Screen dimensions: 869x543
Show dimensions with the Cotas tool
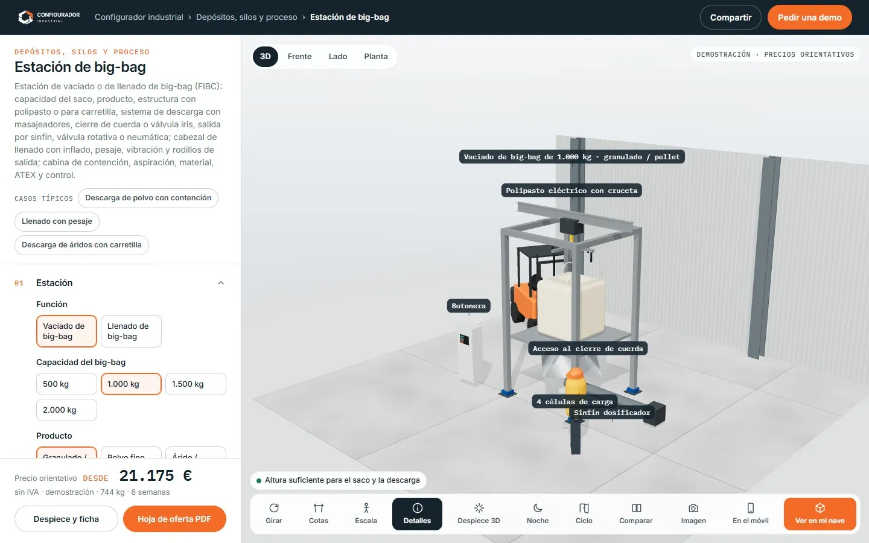pyautogui.click(x=319, y=514)
